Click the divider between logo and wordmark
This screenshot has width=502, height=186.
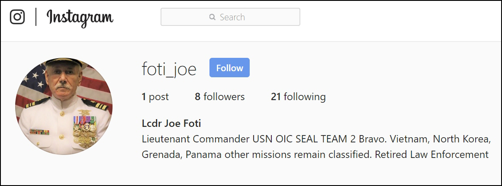pos(36,17)
